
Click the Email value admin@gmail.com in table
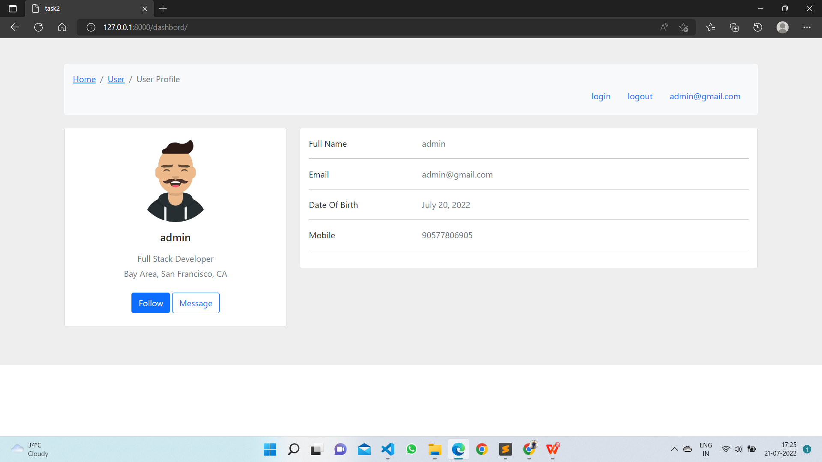[457, 175]
